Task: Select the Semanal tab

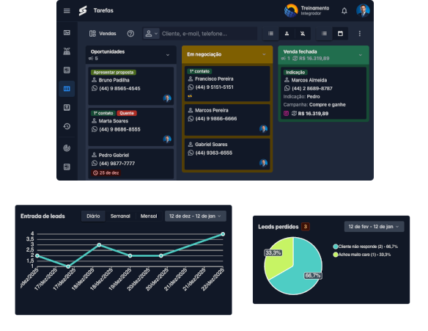Action: 120,217
